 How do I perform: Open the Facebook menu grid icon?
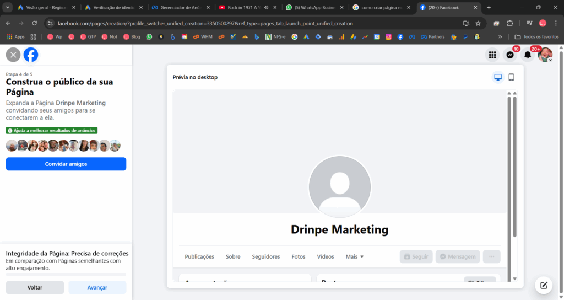[492, 55]
